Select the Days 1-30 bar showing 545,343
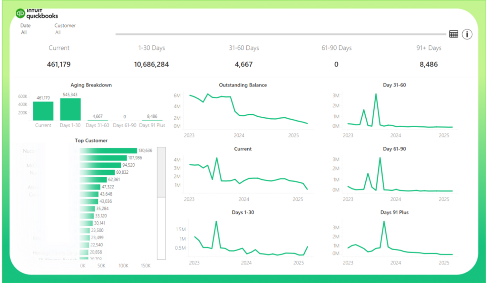Viewport: 487px width, 283px height. pos(70,109)
